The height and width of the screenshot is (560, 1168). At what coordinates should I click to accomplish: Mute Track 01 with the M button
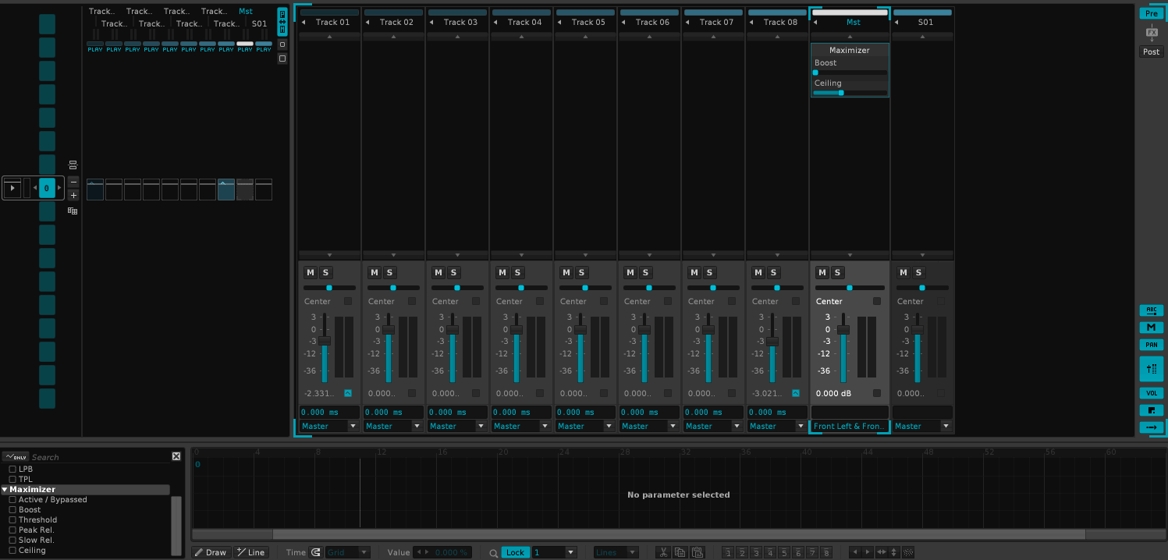tap(311, 272)
